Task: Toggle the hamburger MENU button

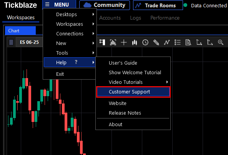Action: click(x=59, y=4)
